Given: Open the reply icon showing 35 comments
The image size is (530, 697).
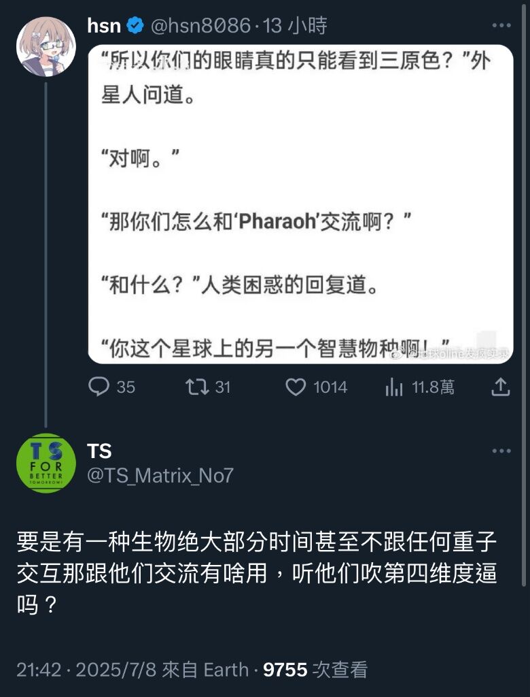Looking at the screenshot, I should pyautogui.click(x=99, y=387).
